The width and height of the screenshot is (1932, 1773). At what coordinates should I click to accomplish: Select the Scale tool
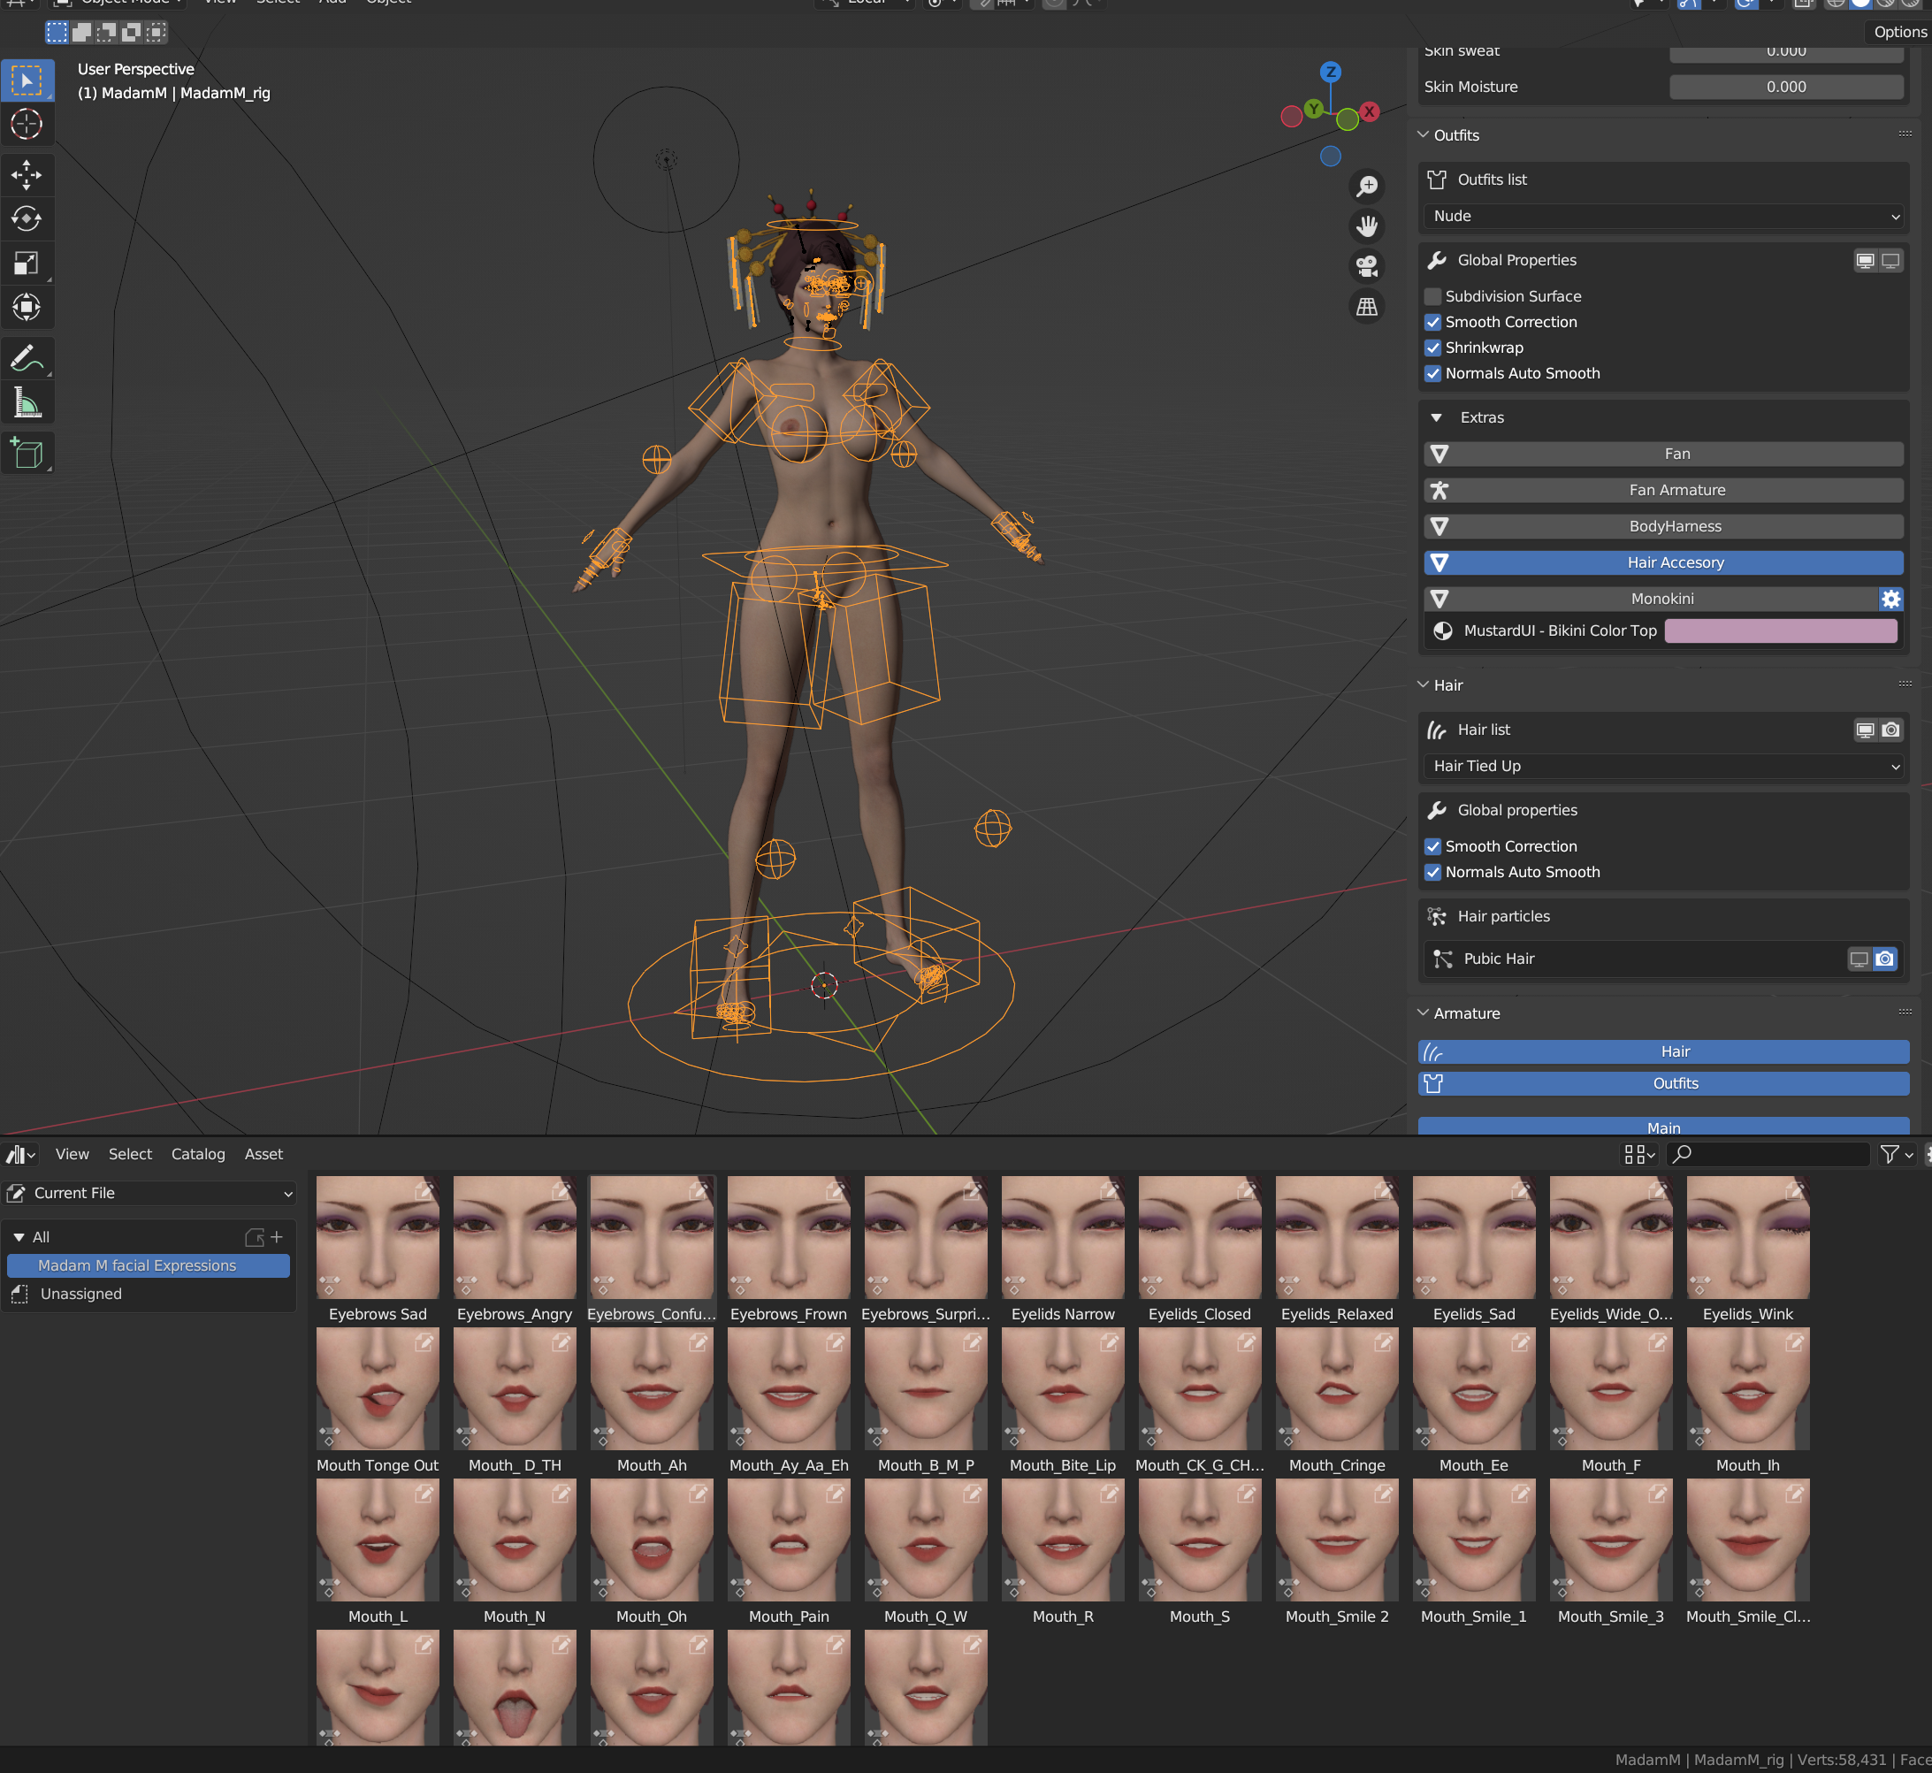27,263
